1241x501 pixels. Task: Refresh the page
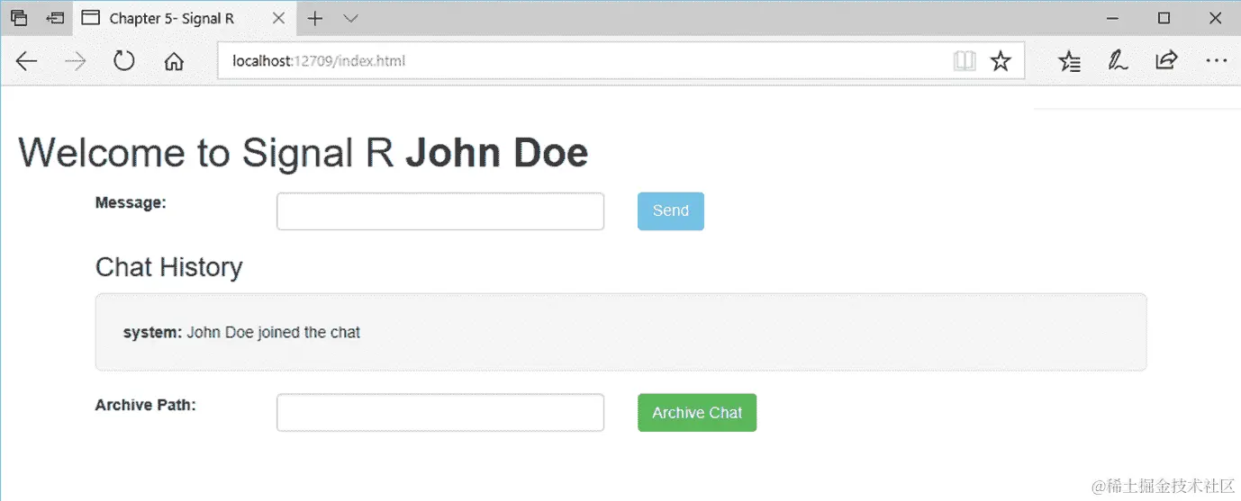(x=124, y=61)
